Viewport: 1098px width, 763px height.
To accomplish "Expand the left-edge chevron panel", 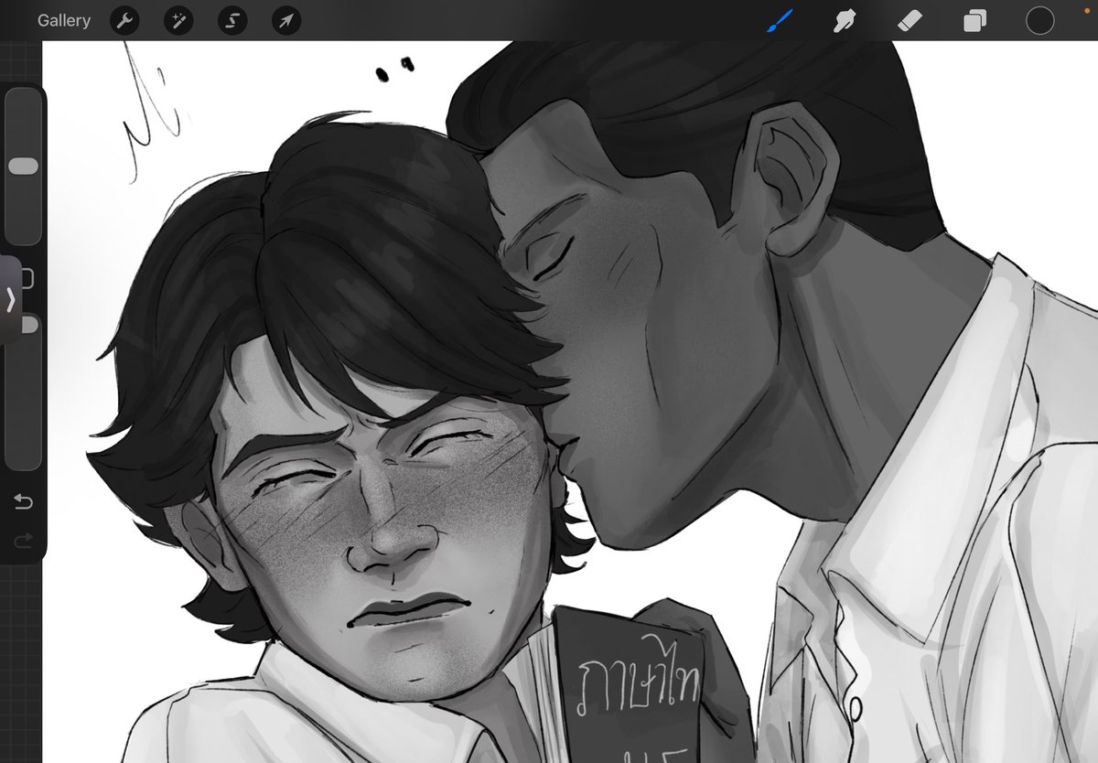I will [10, 299].
